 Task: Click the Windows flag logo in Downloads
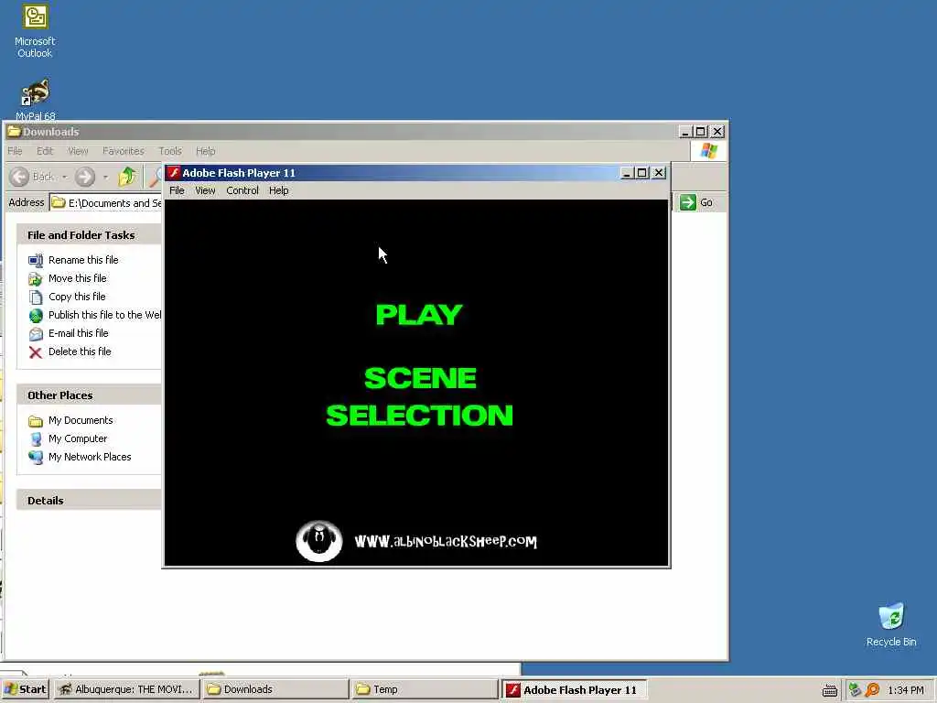tap(709, 151)
